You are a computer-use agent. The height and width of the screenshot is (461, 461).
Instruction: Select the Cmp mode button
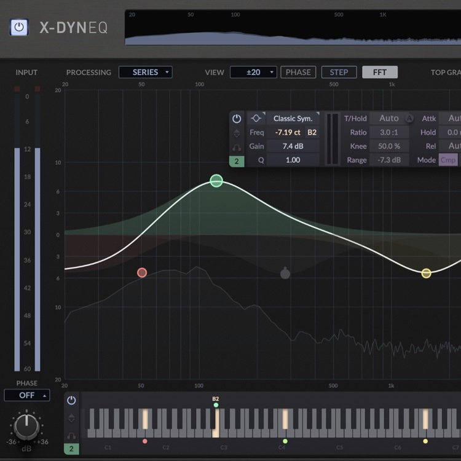[448, 160]
